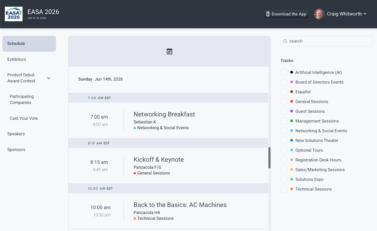Click the search magnifier icon

coord(285,41)
